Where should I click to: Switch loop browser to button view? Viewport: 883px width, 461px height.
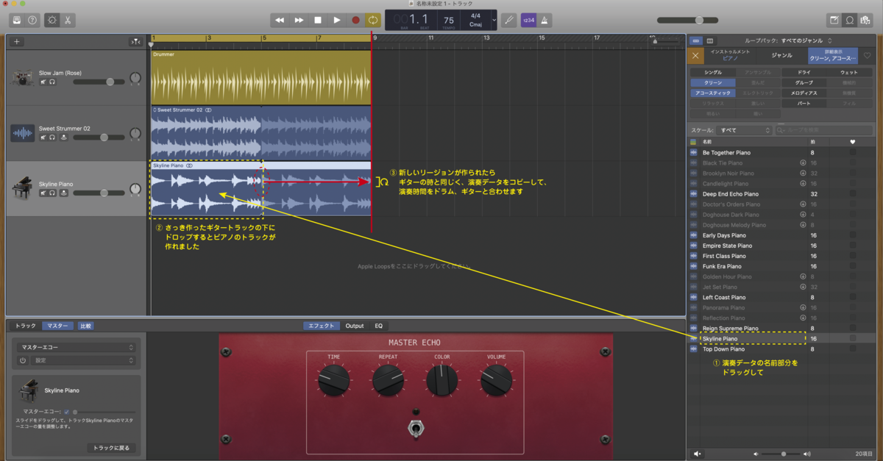pyautogui.click(x=697, y=41)
